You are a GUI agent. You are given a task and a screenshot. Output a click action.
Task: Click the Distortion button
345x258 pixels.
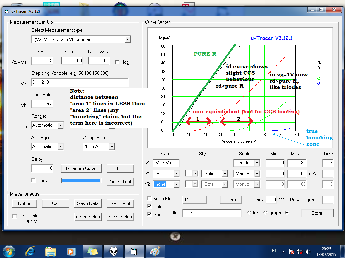point(194,200)
